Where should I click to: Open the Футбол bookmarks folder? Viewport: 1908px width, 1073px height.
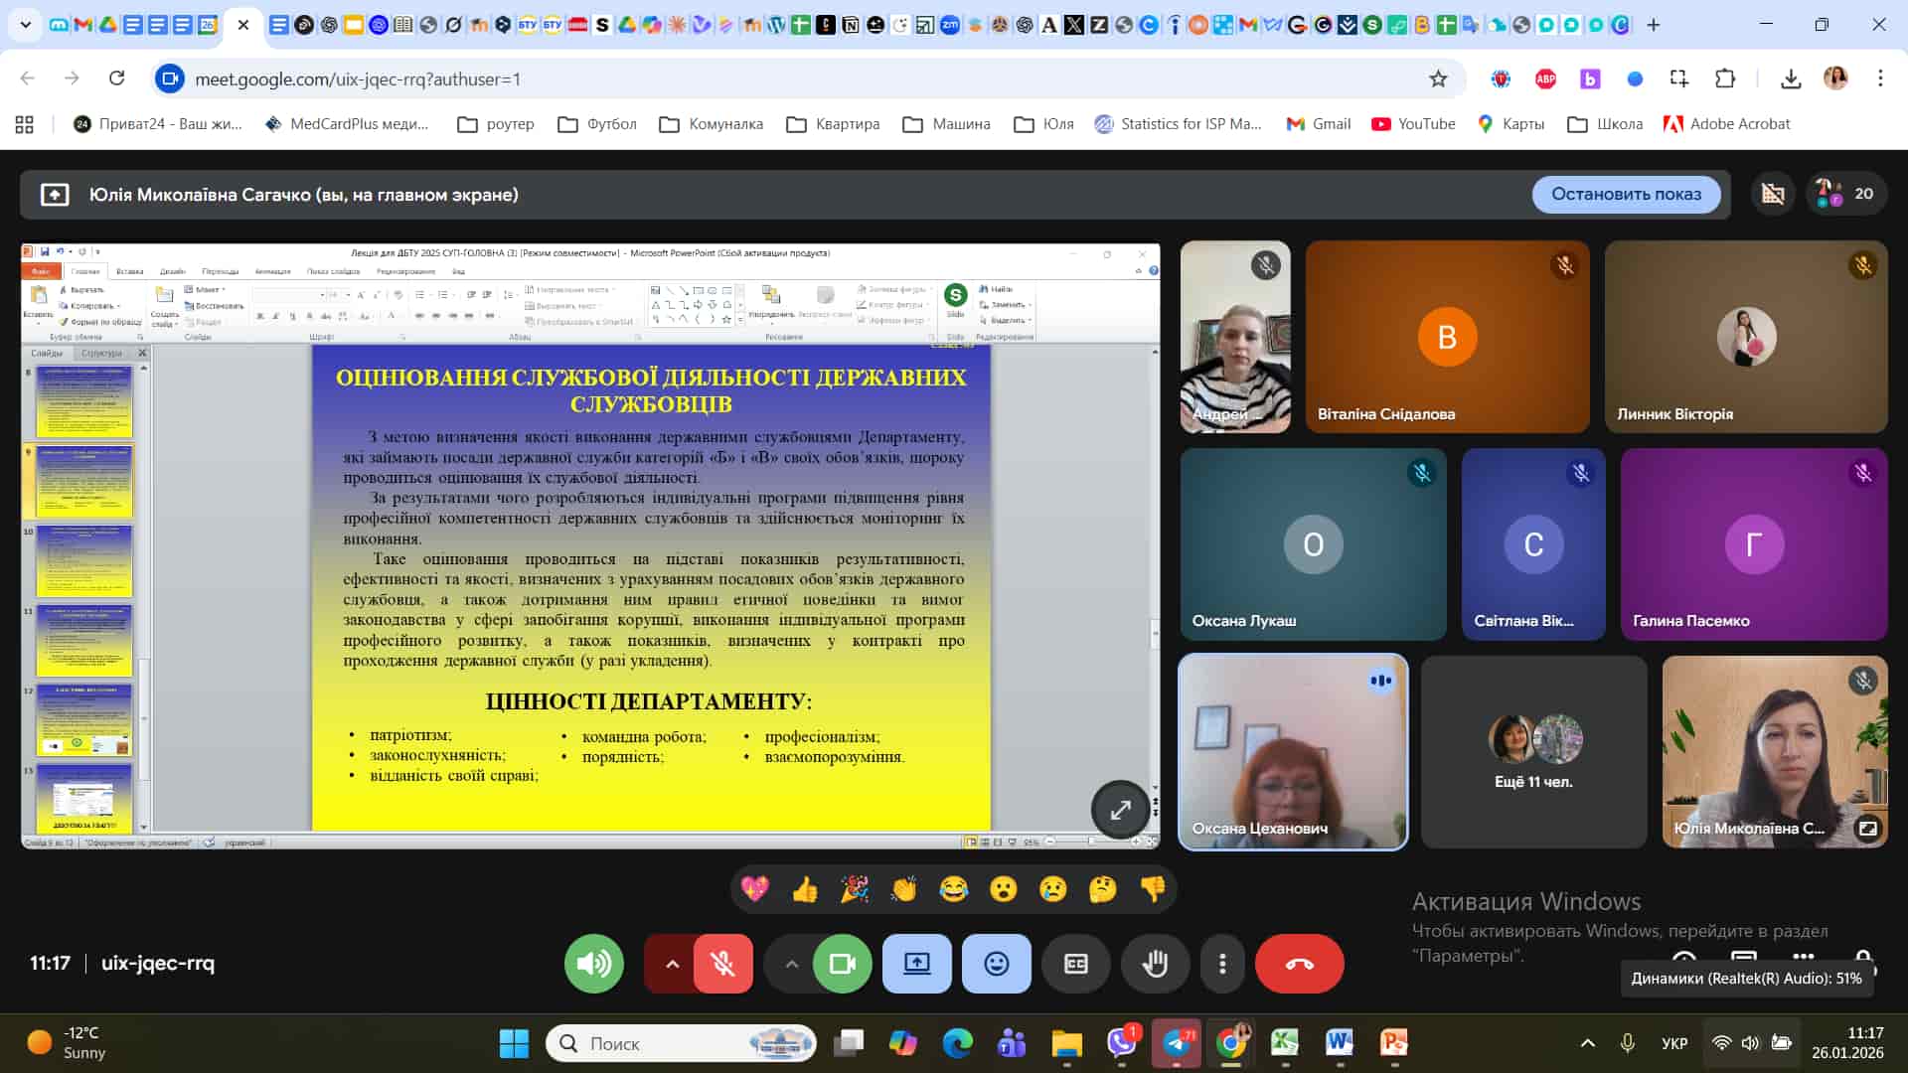(x=597, y=124)
